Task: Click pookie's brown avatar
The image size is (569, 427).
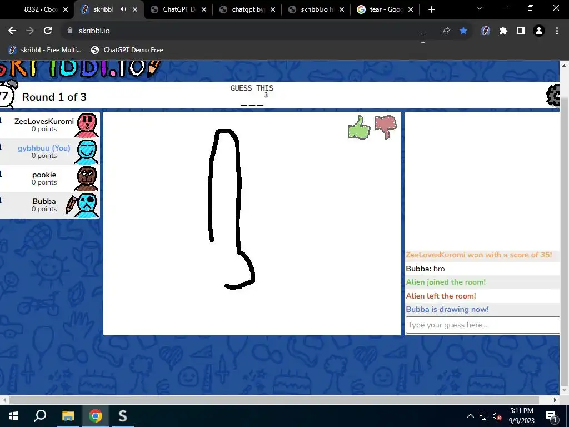Action: 87,178
